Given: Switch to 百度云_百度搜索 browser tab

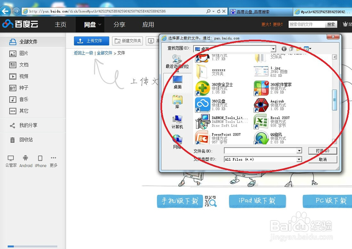Looking at the screenshot, I should 260,12.
